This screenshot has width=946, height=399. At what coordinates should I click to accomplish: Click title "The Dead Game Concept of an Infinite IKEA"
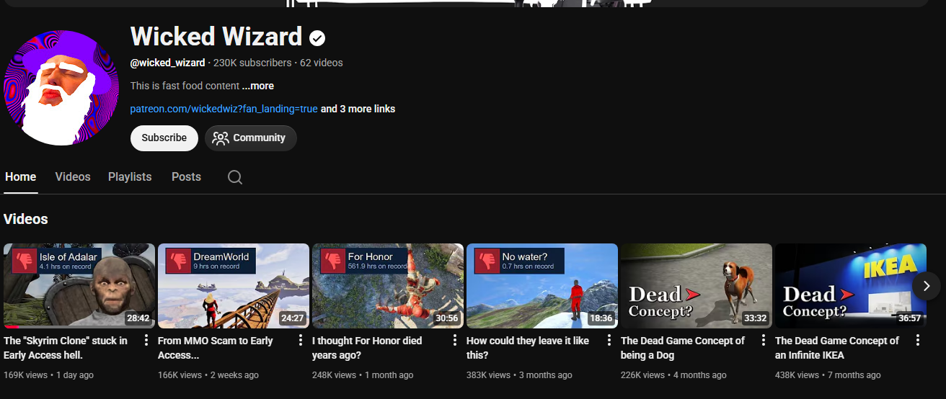837,348
